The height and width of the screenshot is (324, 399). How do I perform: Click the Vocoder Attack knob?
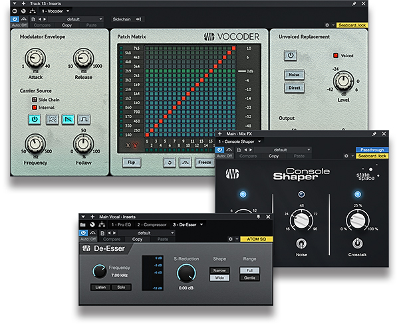click(35, 58)
